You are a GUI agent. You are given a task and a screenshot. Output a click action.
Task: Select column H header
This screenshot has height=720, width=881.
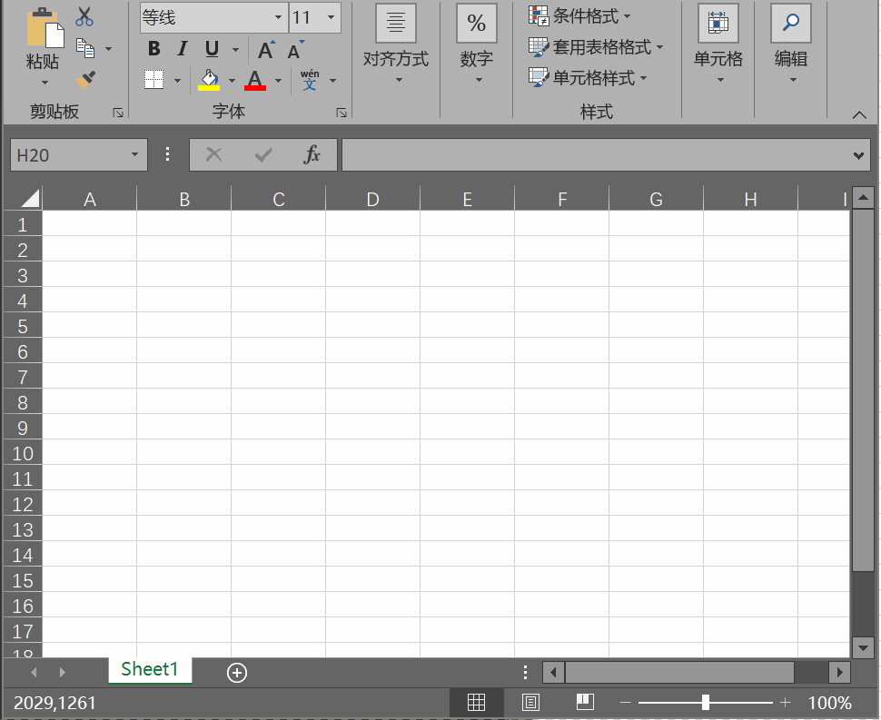pyautogui.click(x=750, y=199)
